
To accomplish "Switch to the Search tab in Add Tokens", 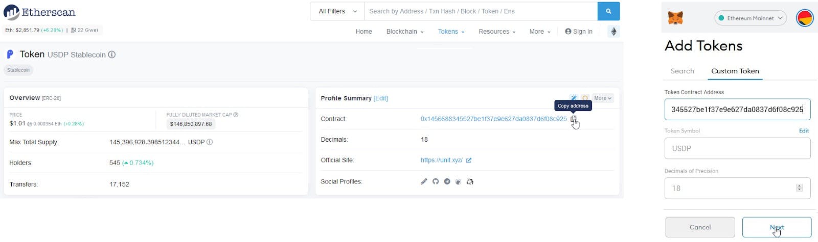I will tap(682, 71).
